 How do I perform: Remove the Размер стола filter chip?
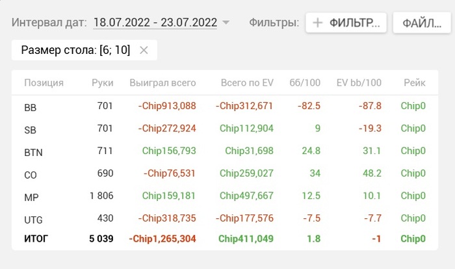tap(144, 50)
